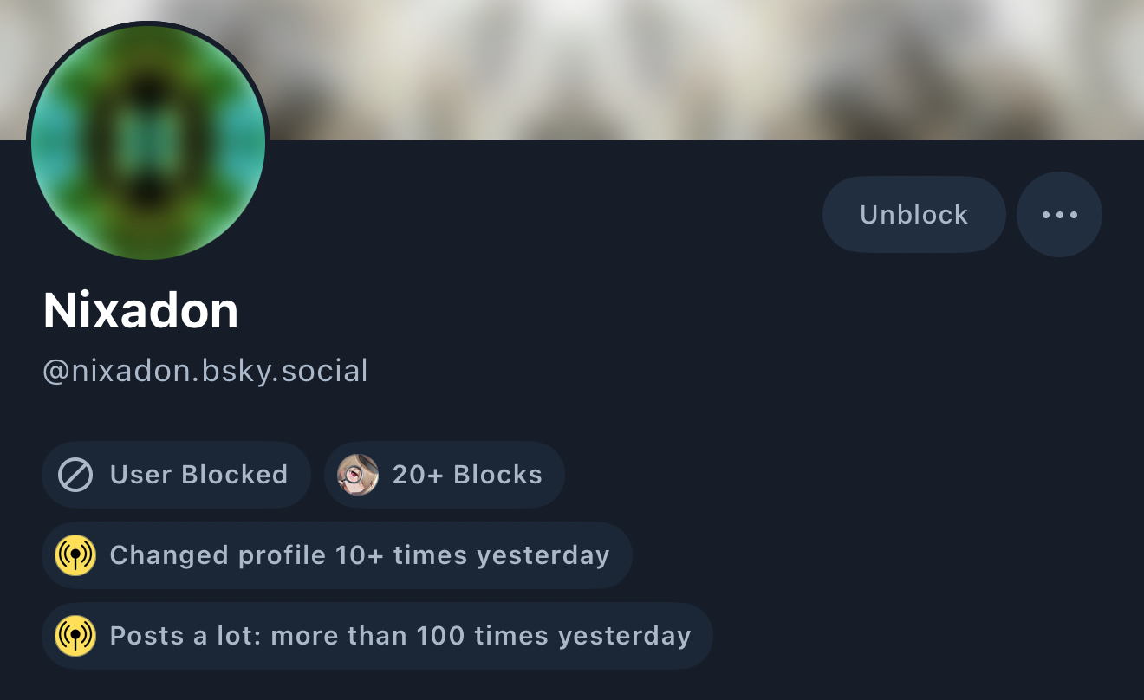Click the yellow broadcast icon beside Posts a lot
1144x700 pixels.
pos(75,636)
